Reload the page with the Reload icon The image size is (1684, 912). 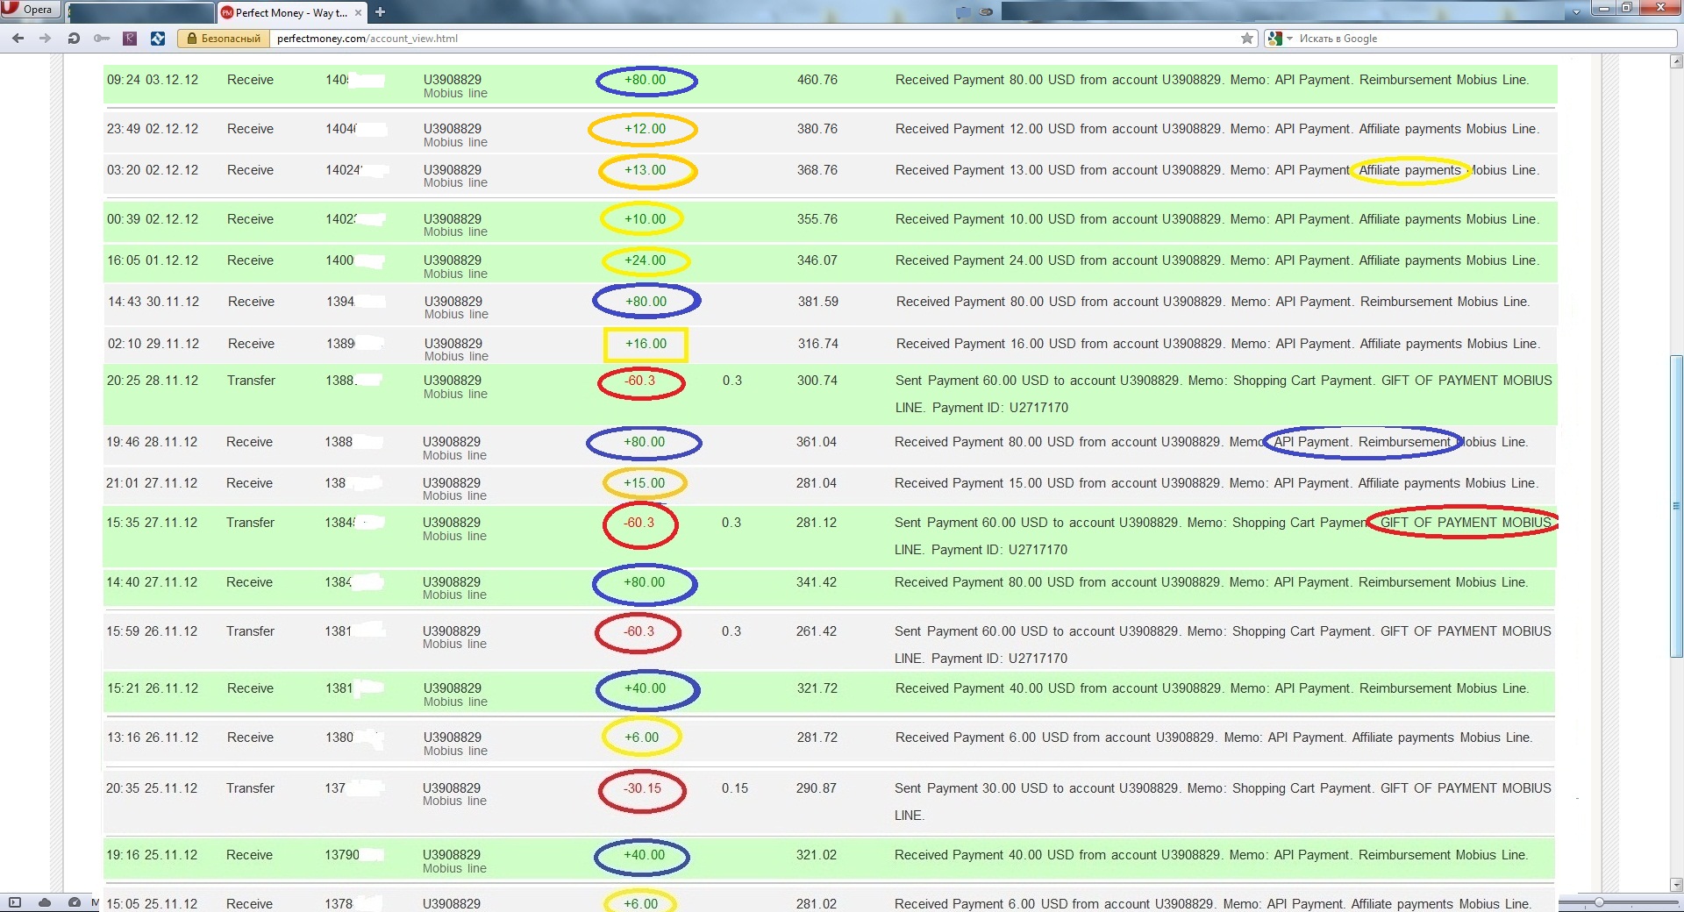click(x=74, y=39)
